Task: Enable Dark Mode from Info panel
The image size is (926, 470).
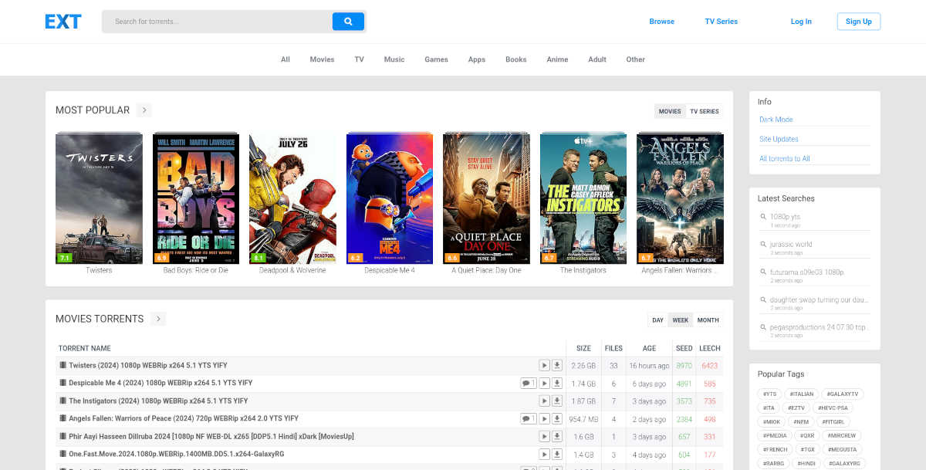Action: 776,120
